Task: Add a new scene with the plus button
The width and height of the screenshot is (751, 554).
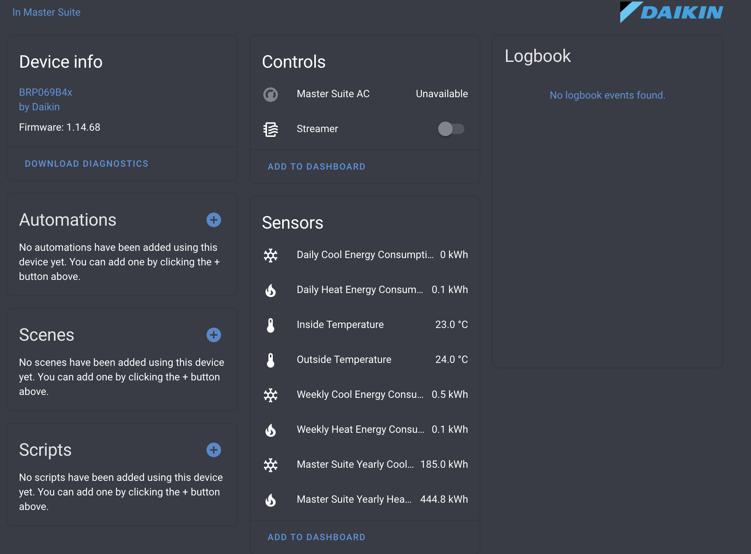Action: [214, 335]
